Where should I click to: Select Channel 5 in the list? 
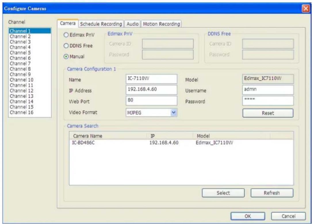tap(30, 53)
